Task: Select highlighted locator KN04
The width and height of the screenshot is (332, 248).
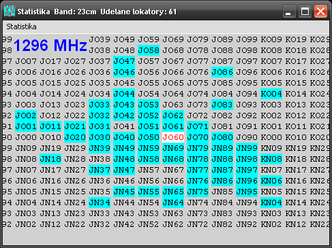Action: pos(271,202)
